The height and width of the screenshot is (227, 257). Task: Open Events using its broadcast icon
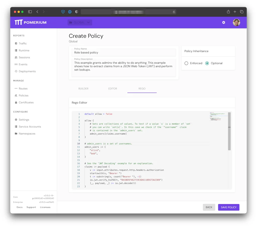coord(16,65)
